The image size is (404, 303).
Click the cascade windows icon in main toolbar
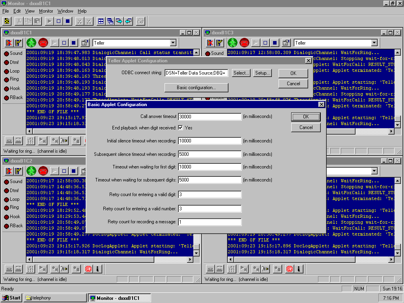tap(110, 21)
